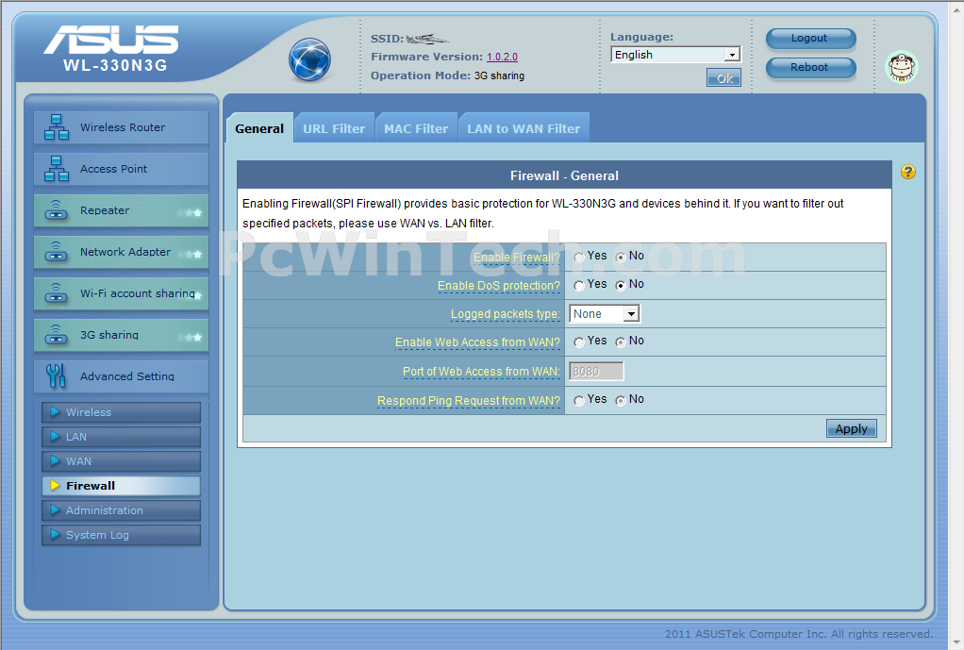964x650 pixels.
Task: Click the Port of Web Access from WAN label
Action: pyautogui.click(x=481, y=372)
